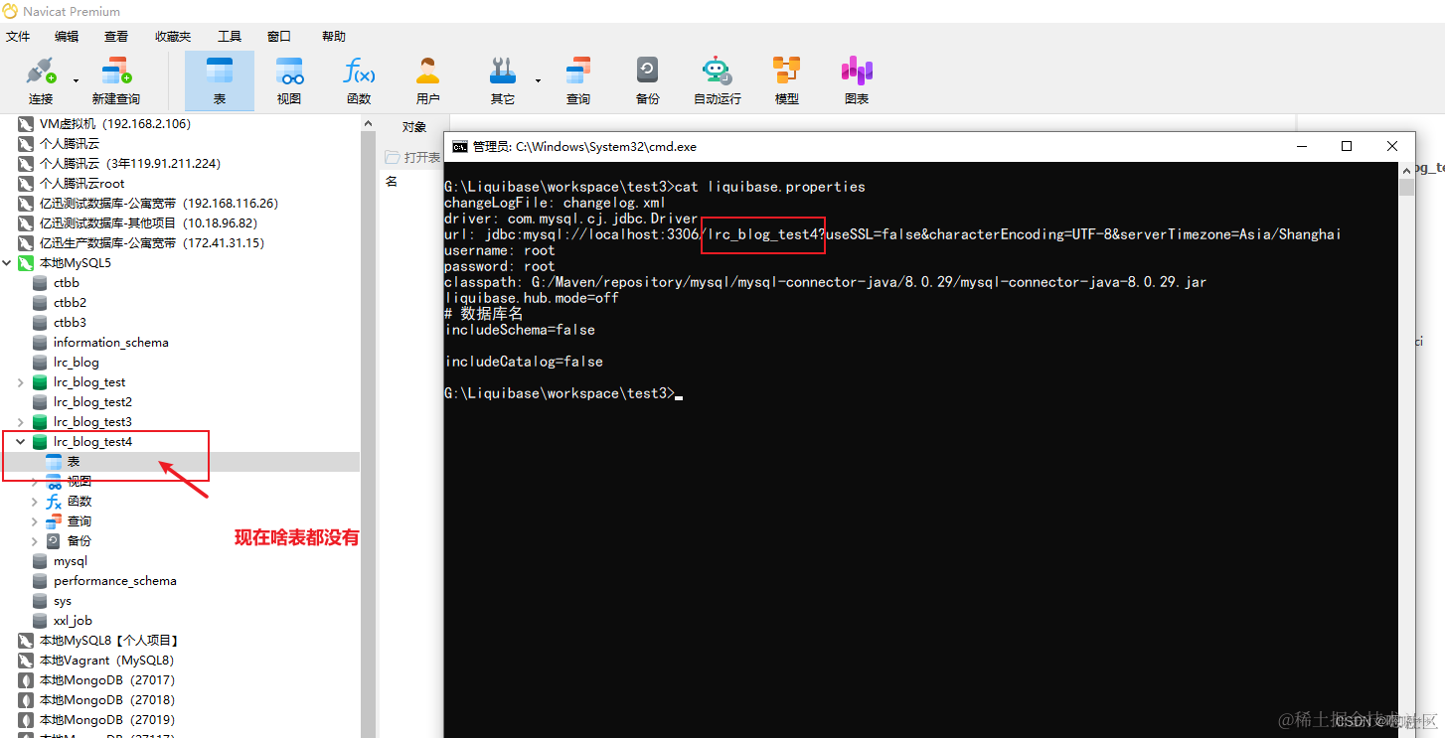
Task: Open the 连接 connection tool
Action: pyautogui.click(x=41, y=79)
